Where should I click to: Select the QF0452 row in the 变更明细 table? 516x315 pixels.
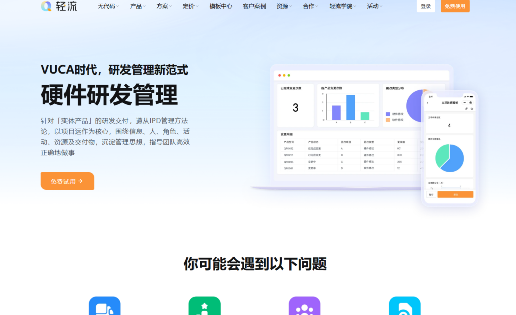(x=288, y=148)
